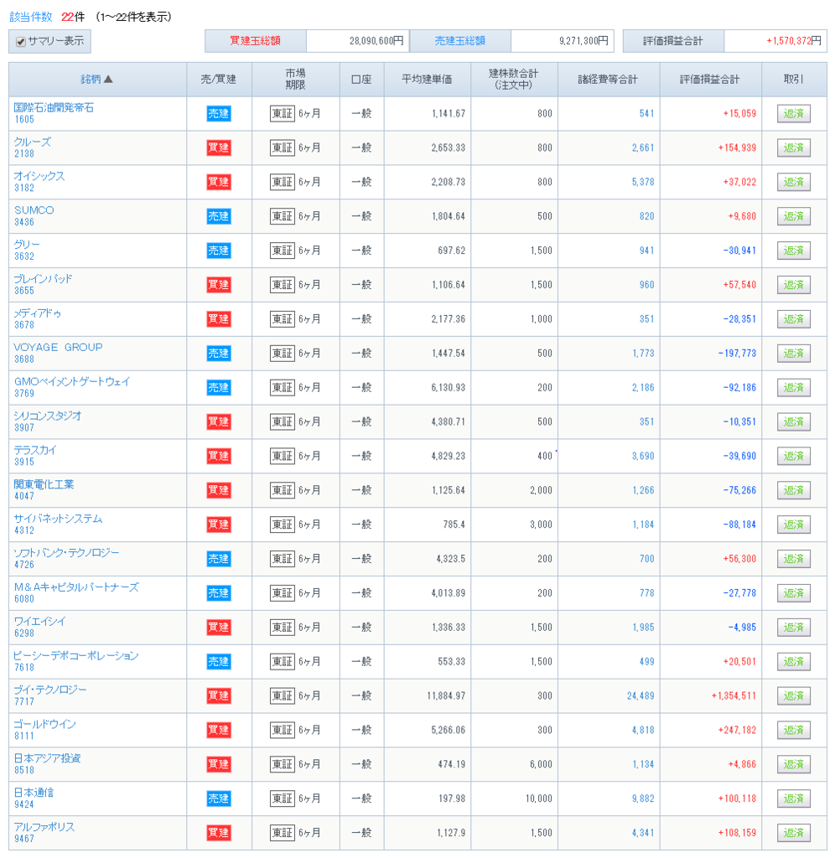Open テラスカイ stock link

click(35, 450)
